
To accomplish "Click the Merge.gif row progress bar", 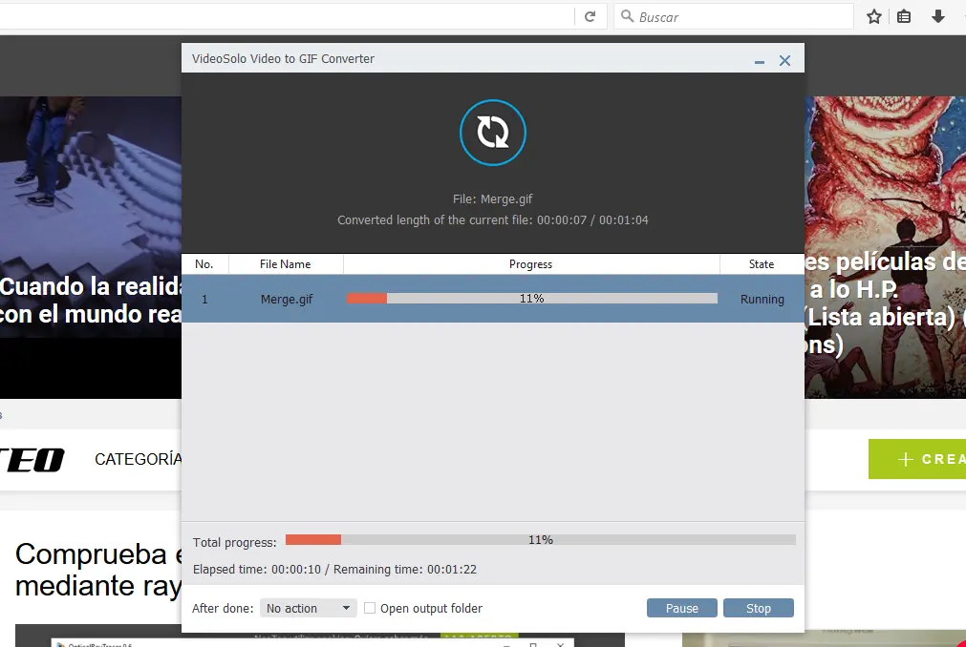I will click(x=531, y=299).
